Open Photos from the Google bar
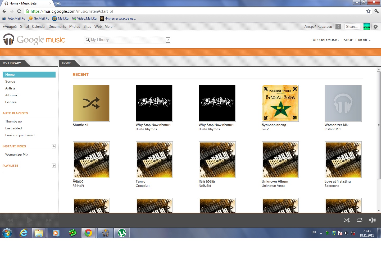 point(75,26)
